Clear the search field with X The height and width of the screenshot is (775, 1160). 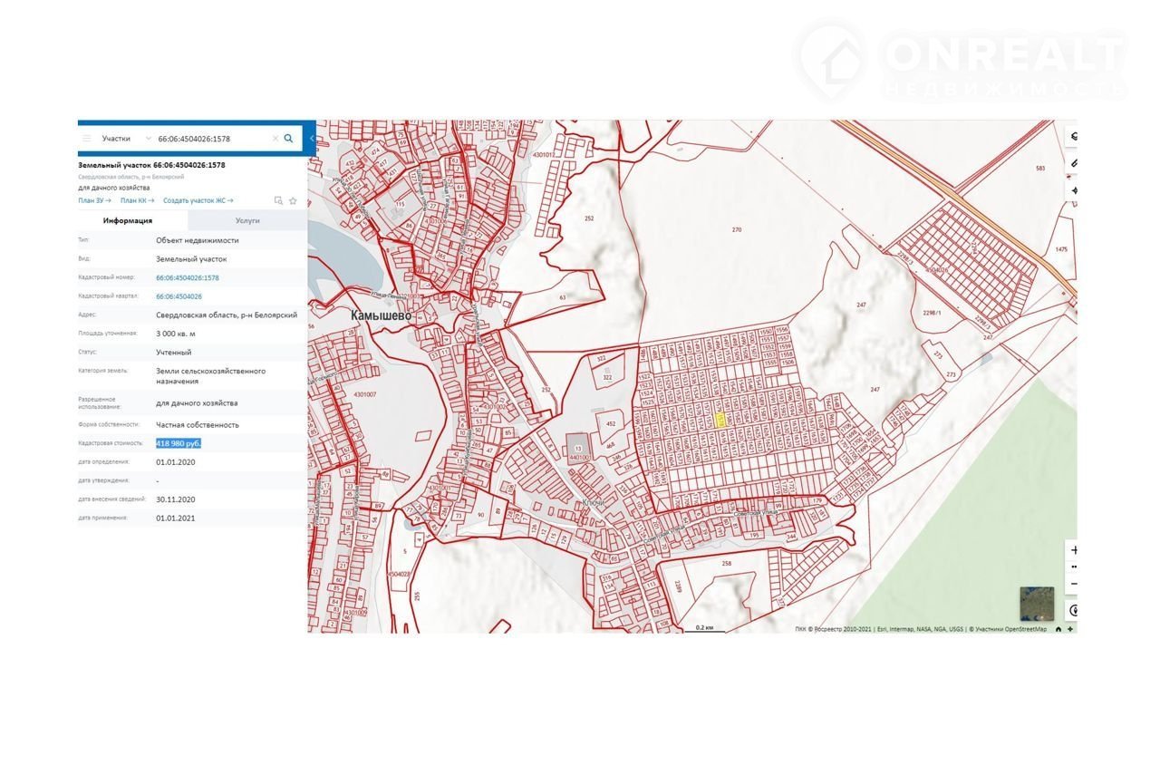275,139
